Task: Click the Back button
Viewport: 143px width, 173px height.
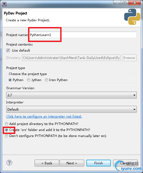Action: 47,163
